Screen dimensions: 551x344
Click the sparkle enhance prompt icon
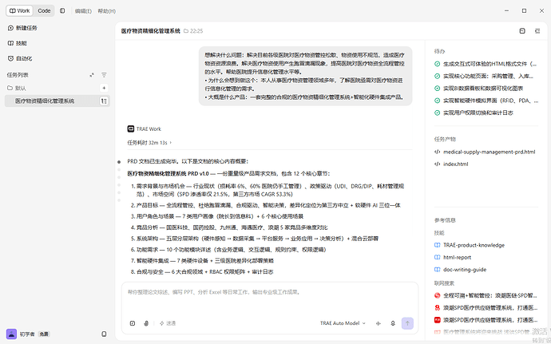pos(378,323)
